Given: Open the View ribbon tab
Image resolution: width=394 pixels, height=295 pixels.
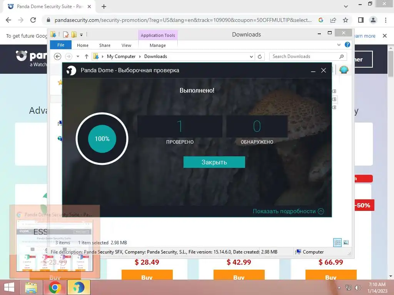Looking at the screenshot, I should (126, 45).
